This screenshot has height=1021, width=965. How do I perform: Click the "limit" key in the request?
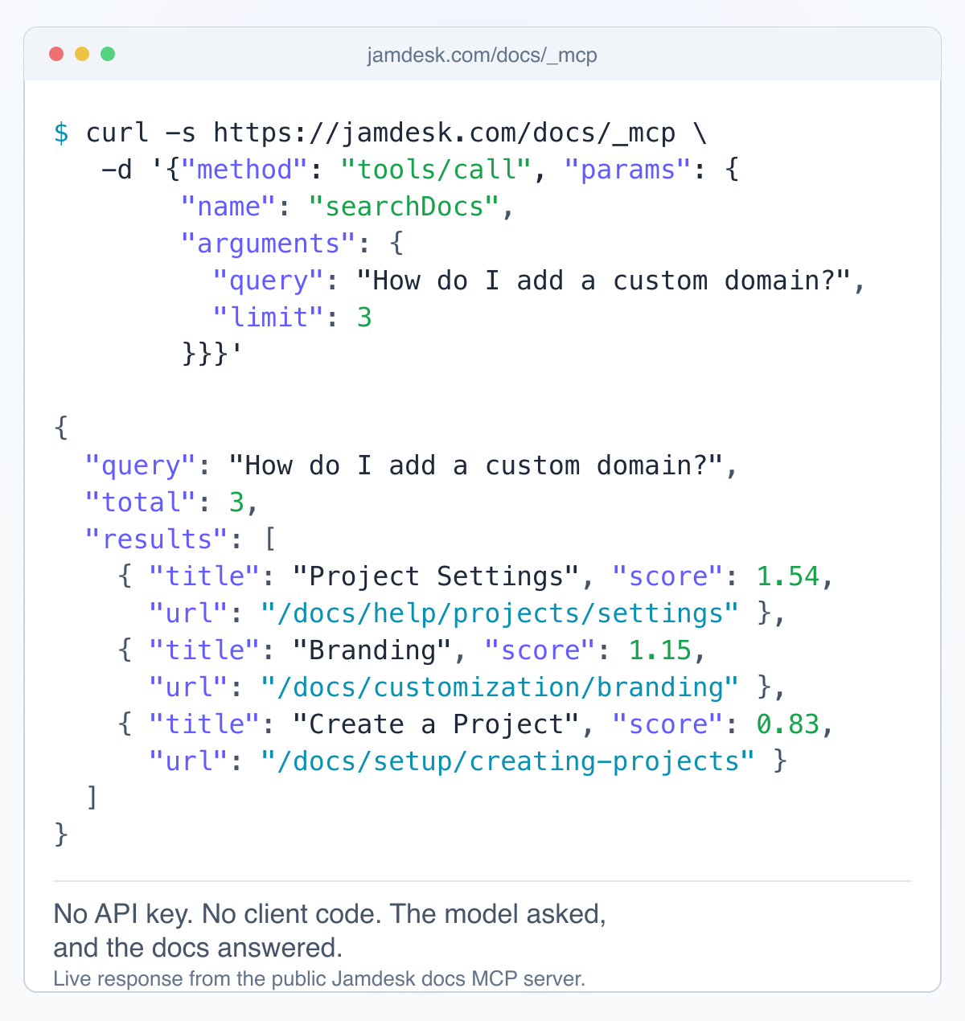click(269, 318)
